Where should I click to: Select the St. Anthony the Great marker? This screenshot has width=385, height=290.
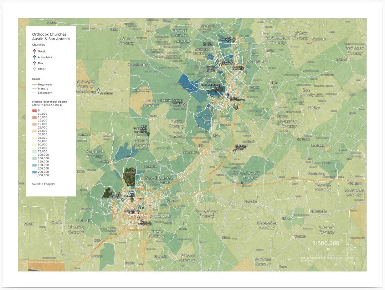(x=138, y=217)
